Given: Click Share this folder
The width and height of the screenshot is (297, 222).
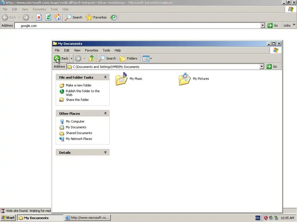Looking at the screenshot, I should (77, 100).
